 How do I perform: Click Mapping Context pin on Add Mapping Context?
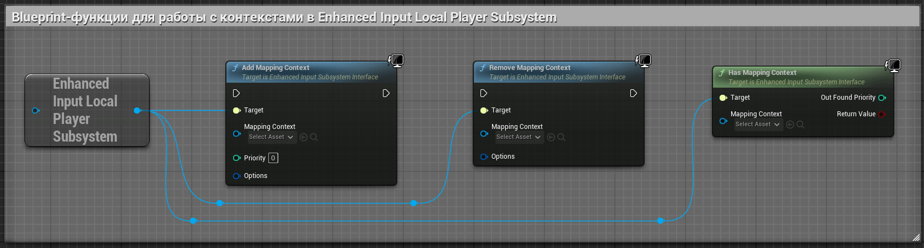tap(236, 133)
